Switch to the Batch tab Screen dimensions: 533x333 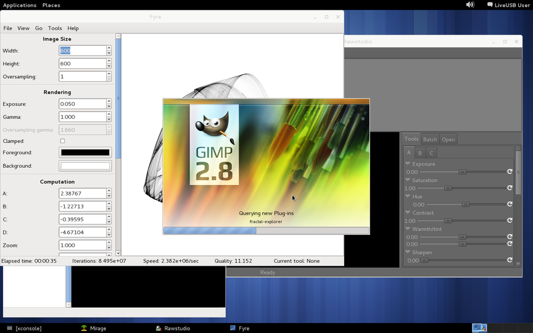[430, 139]
